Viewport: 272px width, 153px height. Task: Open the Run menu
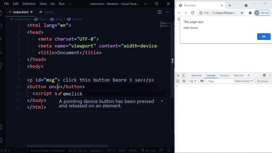click(61, 4)
